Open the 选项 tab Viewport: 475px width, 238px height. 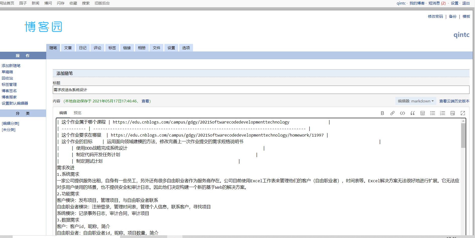(186, 48)
